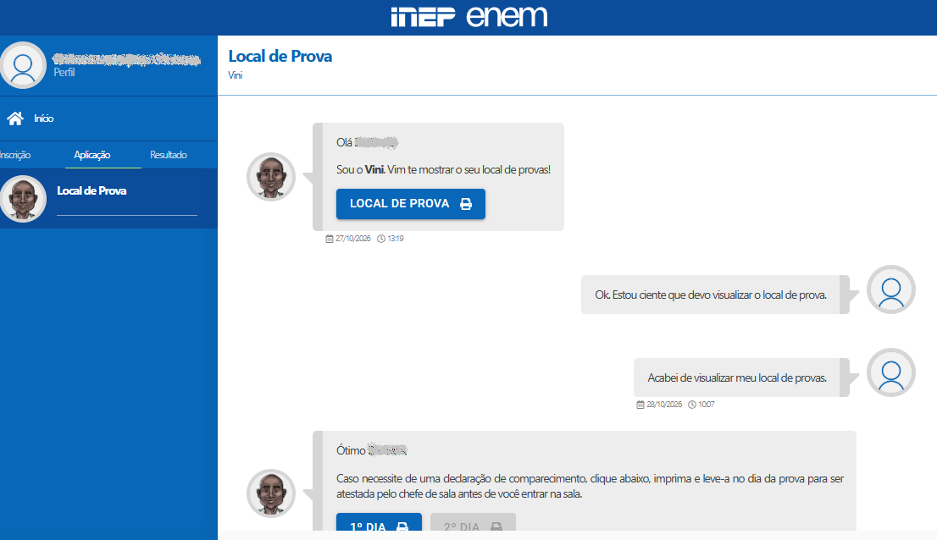Screen dimensions: 937x540
Task: Click the 28/10/2026 date stamp
Action: pyautogui.click(x=664, y=405)
